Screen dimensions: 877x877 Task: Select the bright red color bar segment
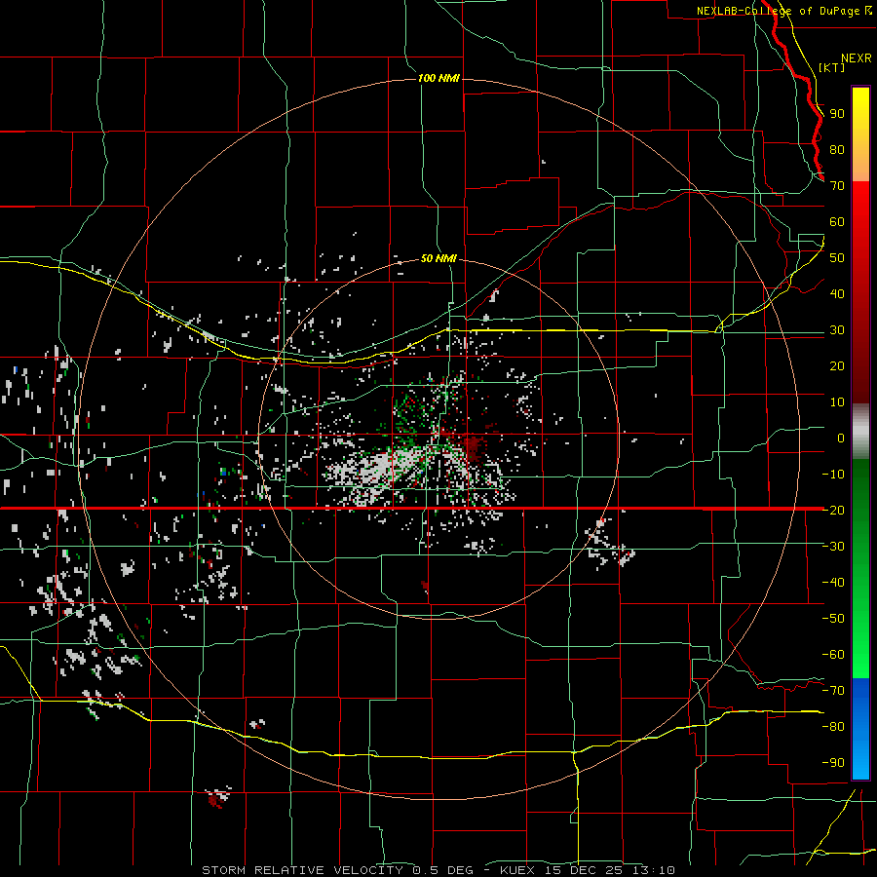(860, 212)
